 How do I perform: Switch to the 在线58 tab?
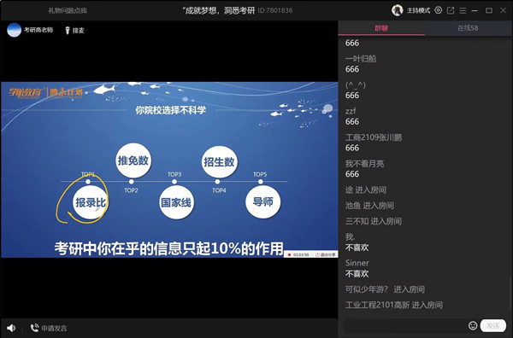click(x=469, y=28)
